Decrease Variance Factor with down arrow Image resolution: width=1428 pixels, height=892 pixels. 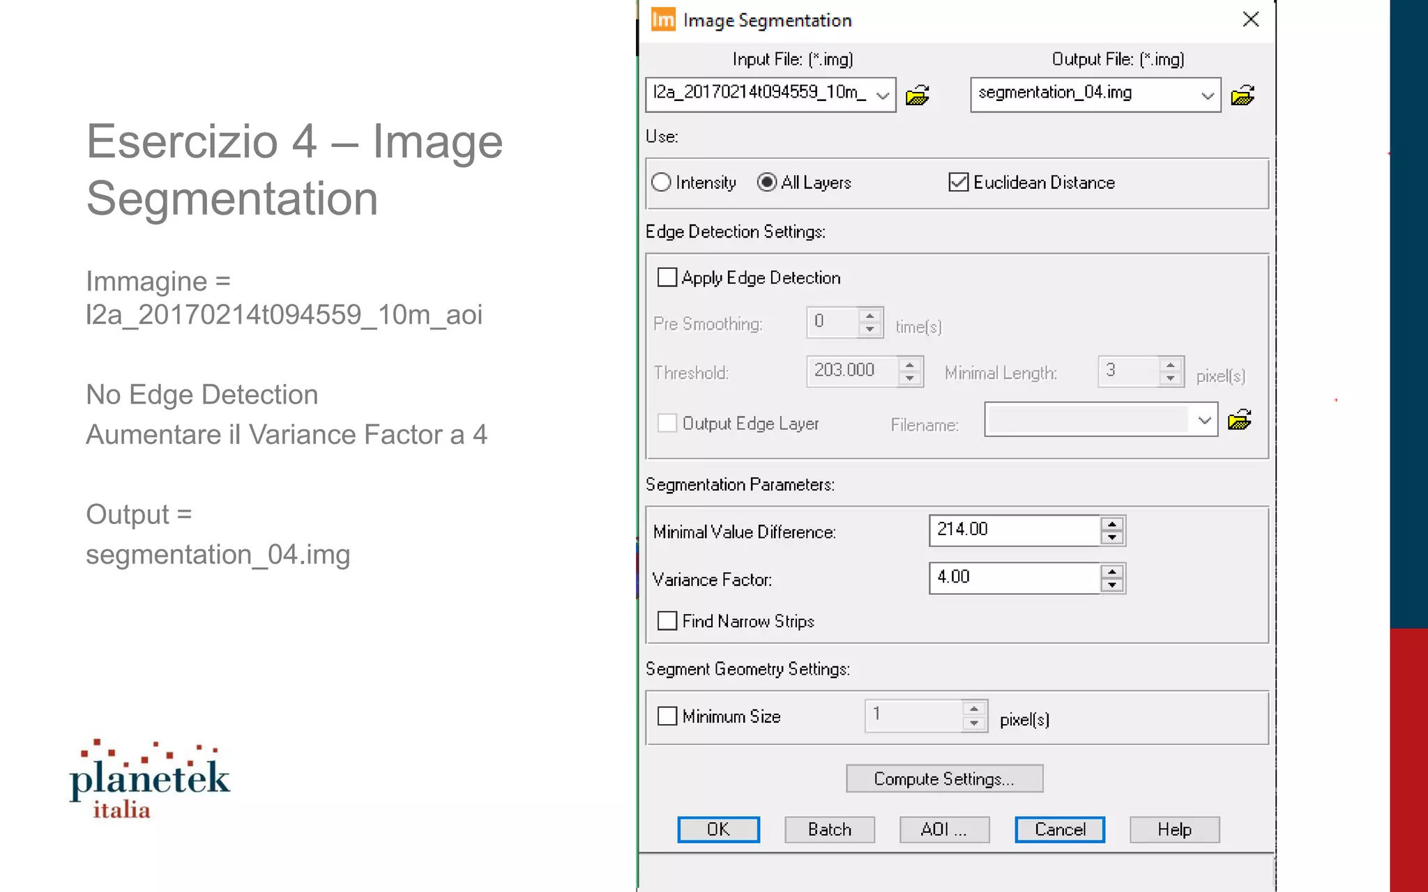pyautogui.click(x=1112, y=585)
